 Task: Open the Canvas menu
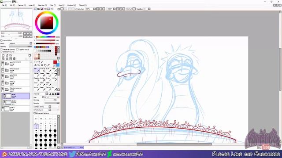[22, 5]
